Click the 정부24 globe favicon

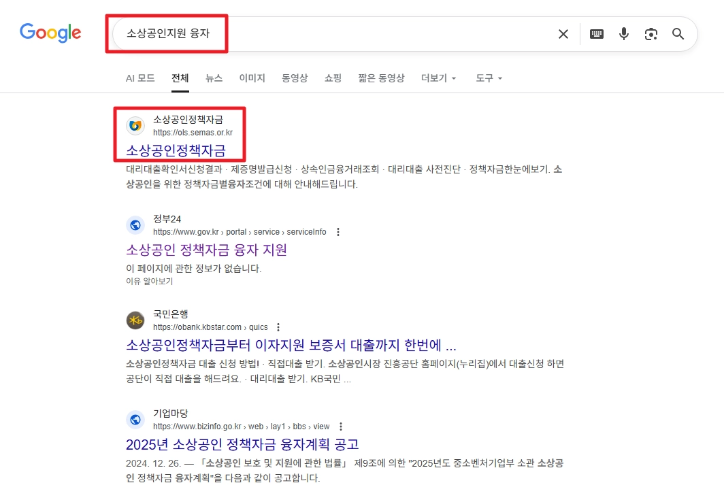pyautogui.click(x=135, y=225)
